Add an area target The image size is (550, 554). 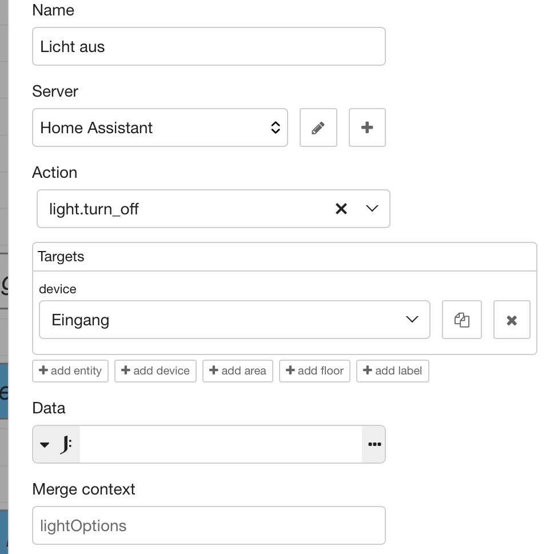(x=238, y=371)
